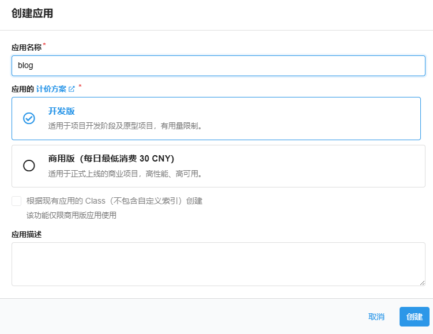Click the 应用的 label before 计价方案
The image size is (433, 334).
click(x=22, y=89)
